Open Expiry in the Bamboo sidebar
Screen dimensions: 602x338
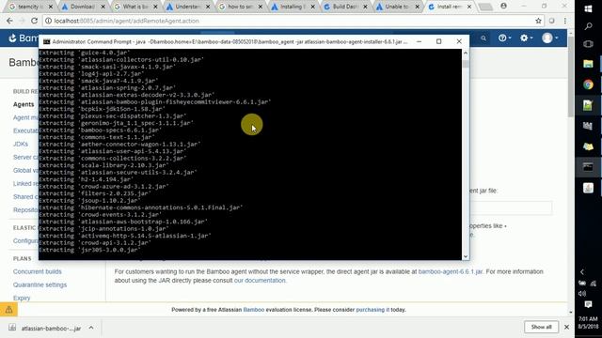pos(22,298)
